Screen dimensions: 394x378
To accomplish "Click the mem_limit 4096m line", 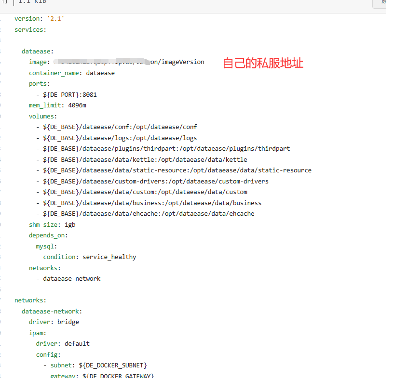I will (x=57, y=105).
